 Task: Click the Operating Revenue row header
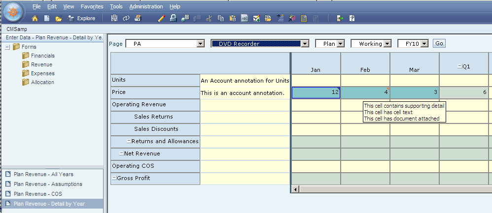coord(155,105)
